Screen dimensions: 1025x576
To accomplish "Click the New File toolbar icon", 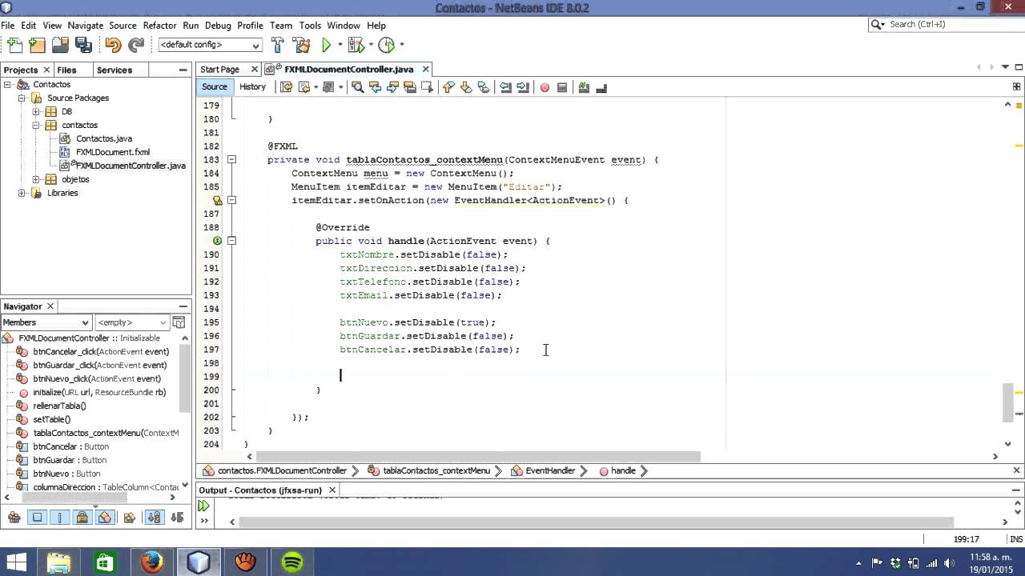I will click(x=13, y=45).
